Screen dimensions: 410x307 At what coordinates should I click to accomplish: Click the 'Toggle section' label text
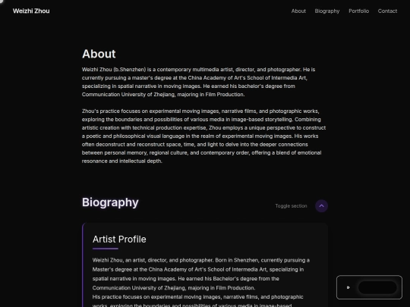[x=291, y=206]
